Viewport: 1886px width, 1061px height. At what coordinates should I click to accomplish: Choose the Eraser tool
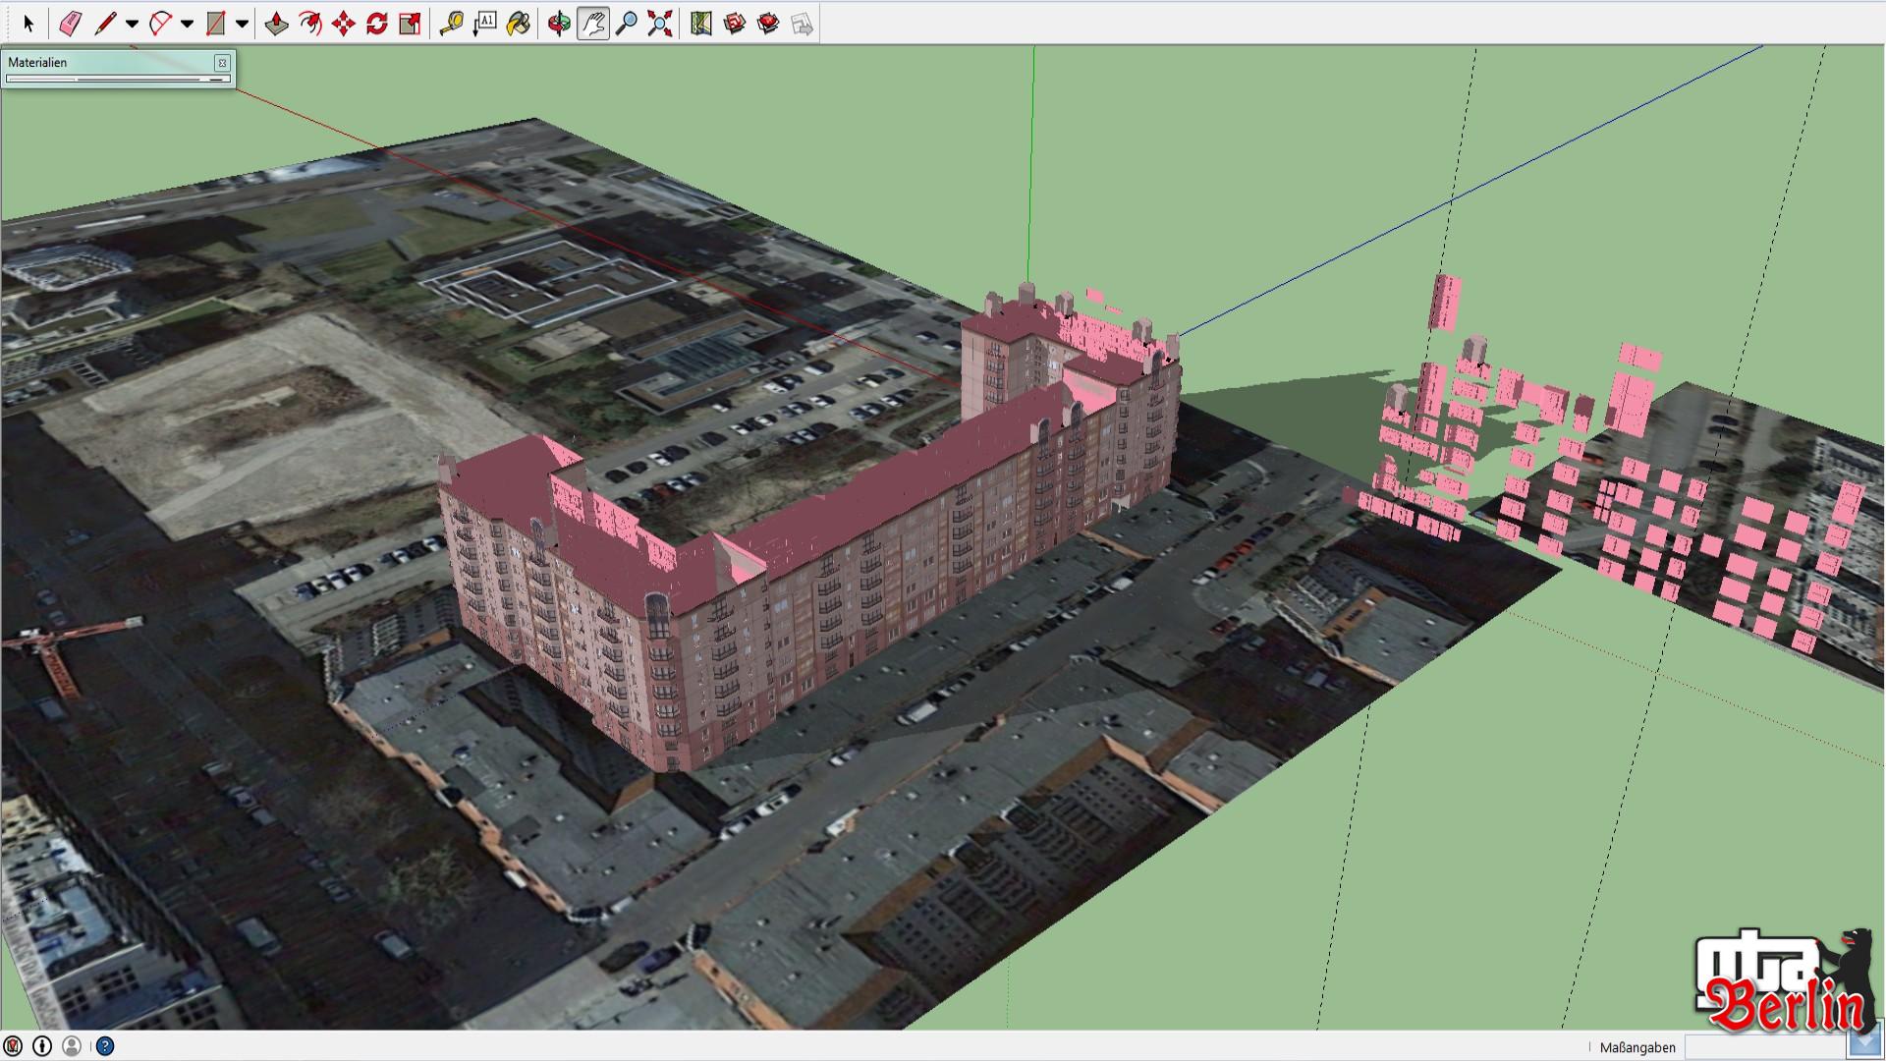click(x=70, y=24)
